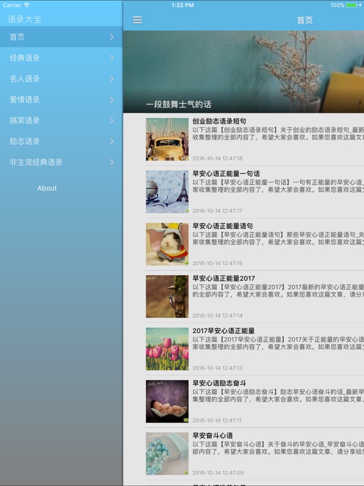Open the 励志语录 category
This screenshot has height=486, width=364.
point(61,141)
